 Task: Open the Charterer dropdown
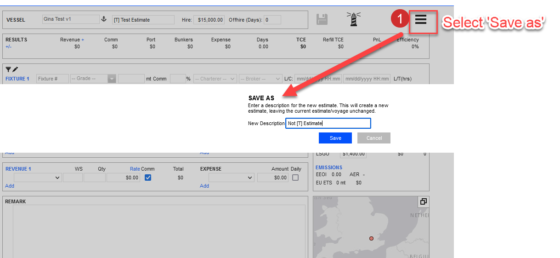coord(215,79)
